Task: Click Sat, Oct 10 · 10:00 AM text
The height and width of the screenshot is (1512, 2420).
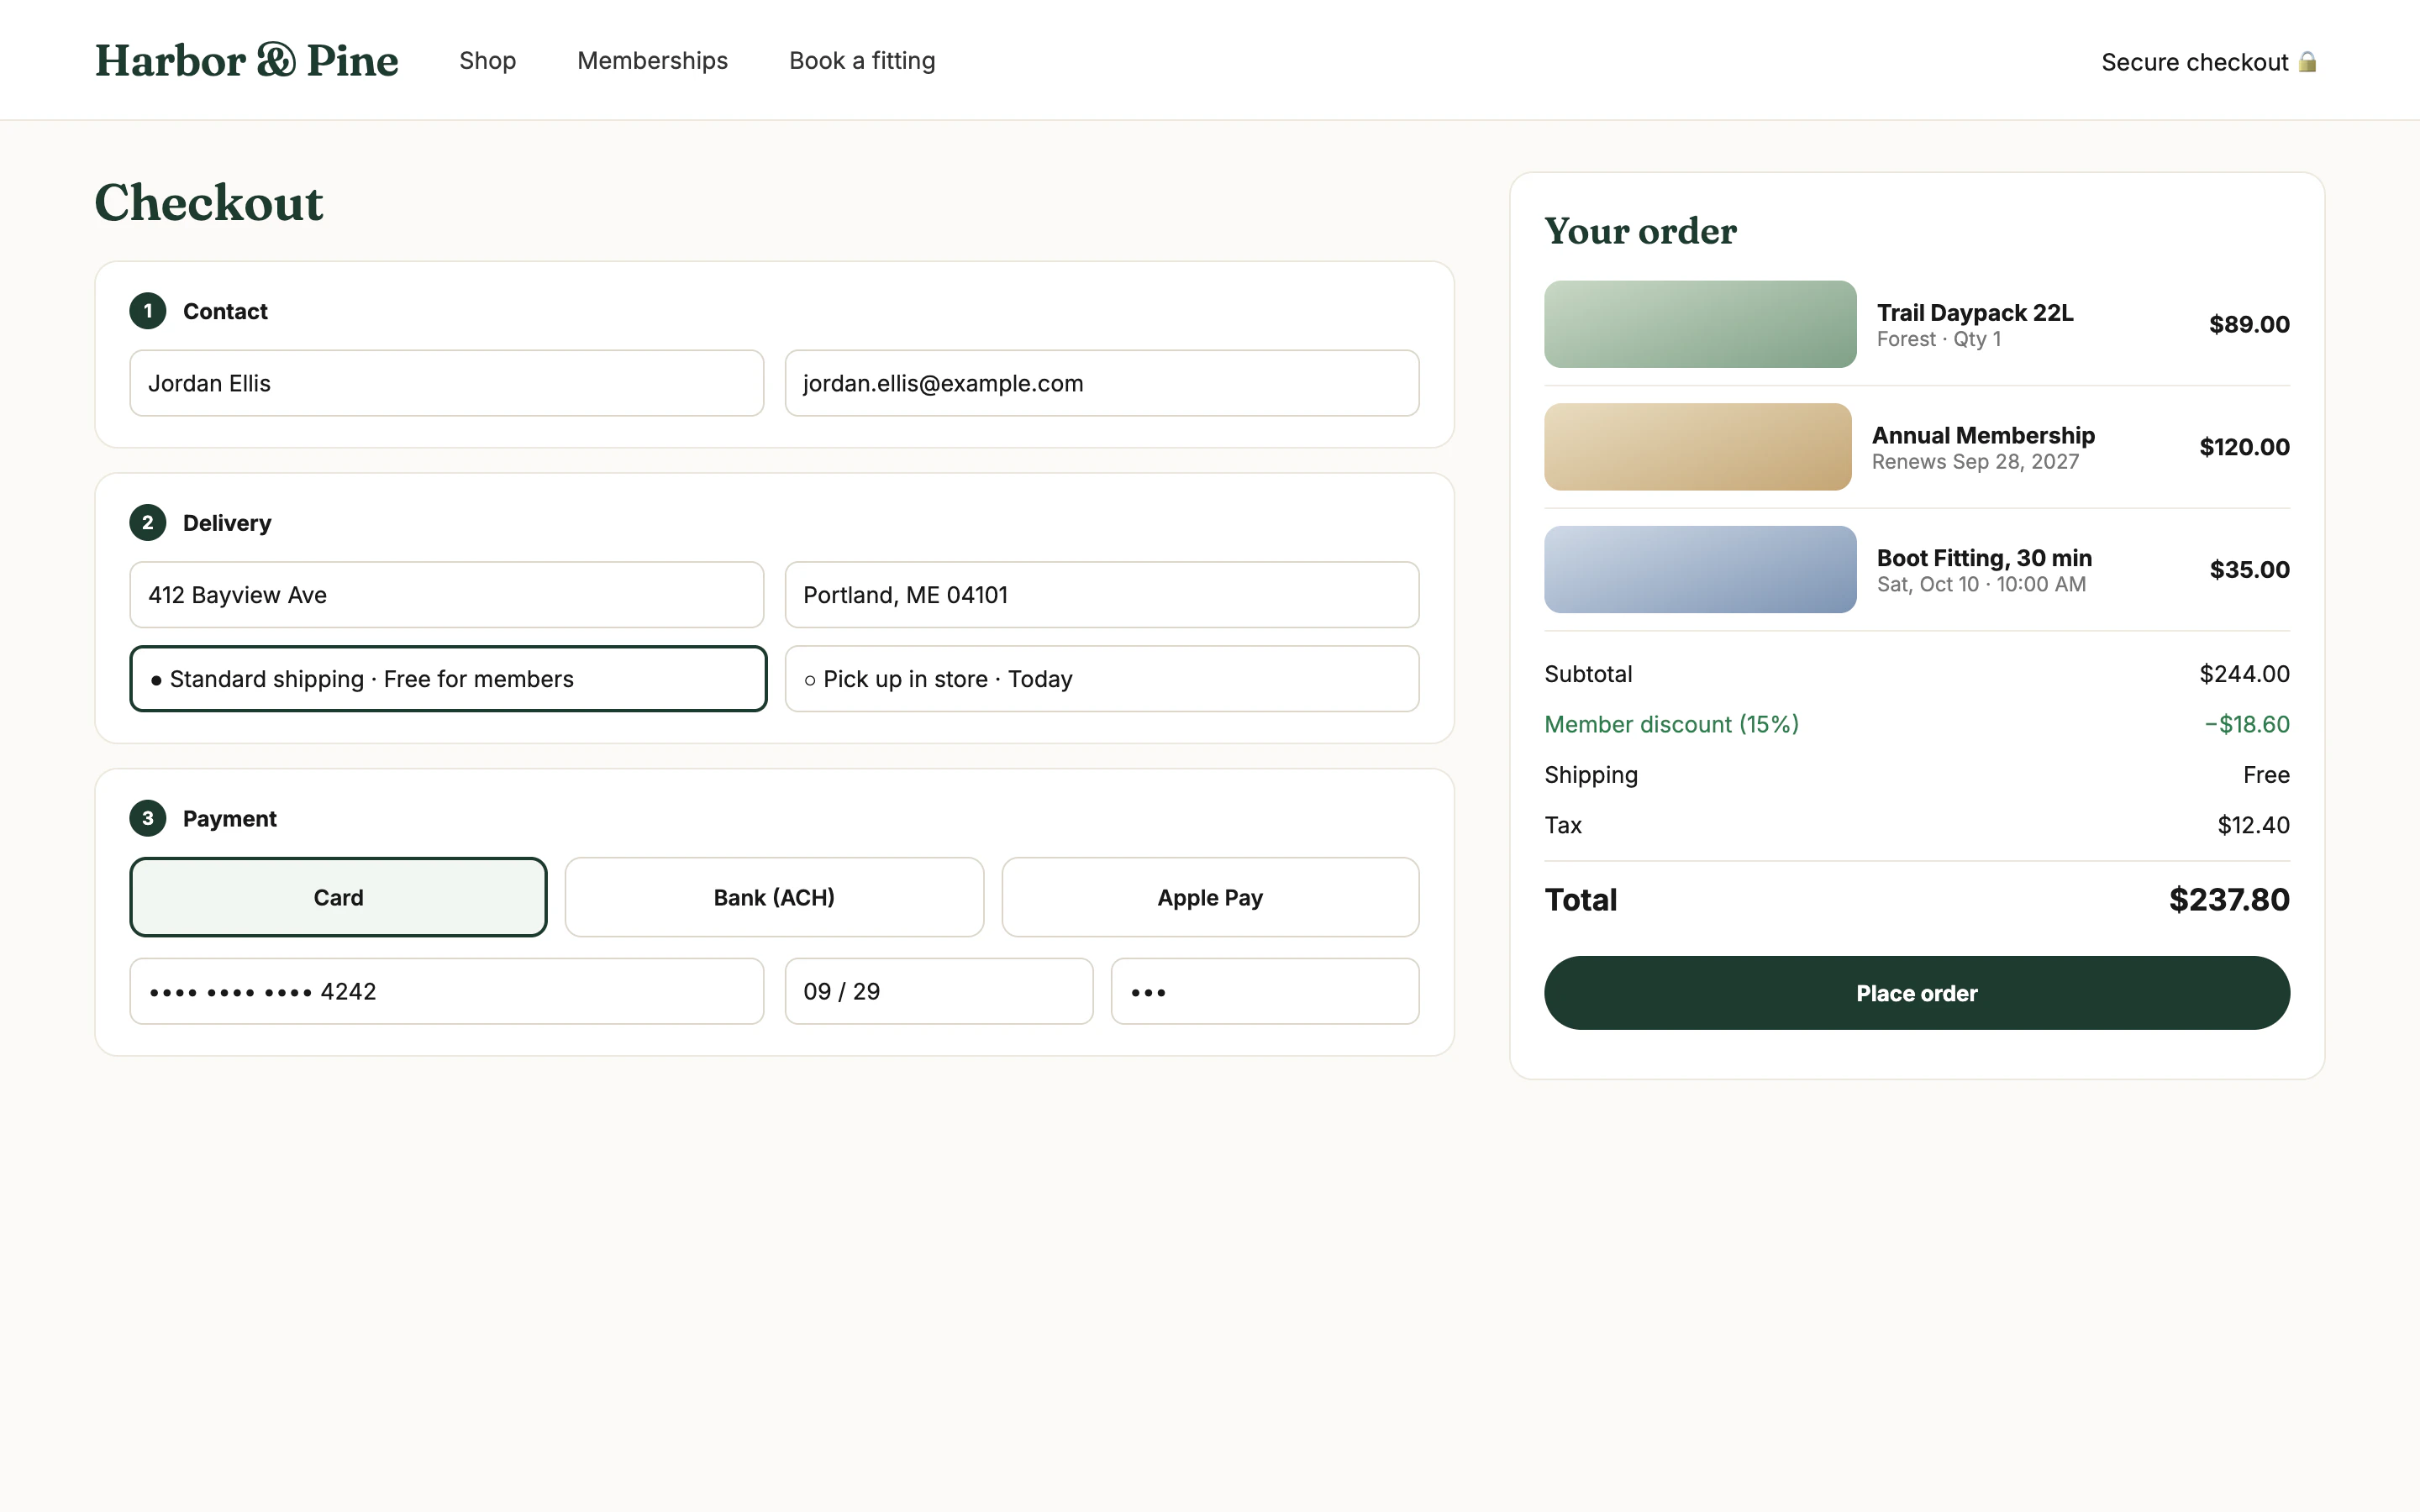Action: coord(1981,584)
